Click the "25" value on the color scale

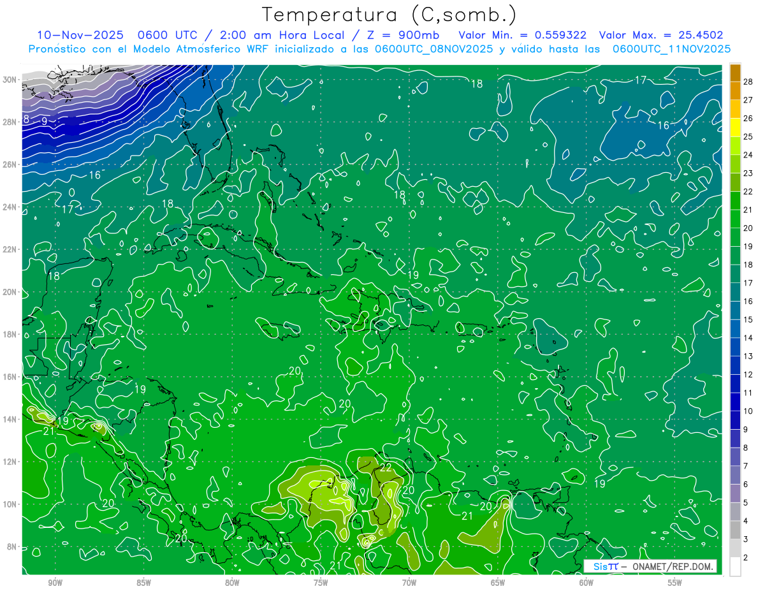click(748, 136)
